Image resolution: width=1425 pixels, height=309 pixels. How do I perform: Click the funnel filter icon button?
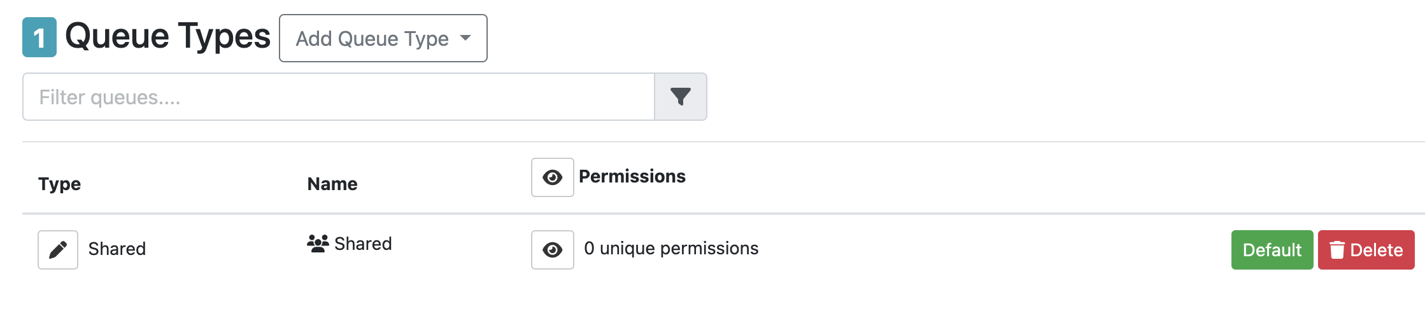coord(680,97)
